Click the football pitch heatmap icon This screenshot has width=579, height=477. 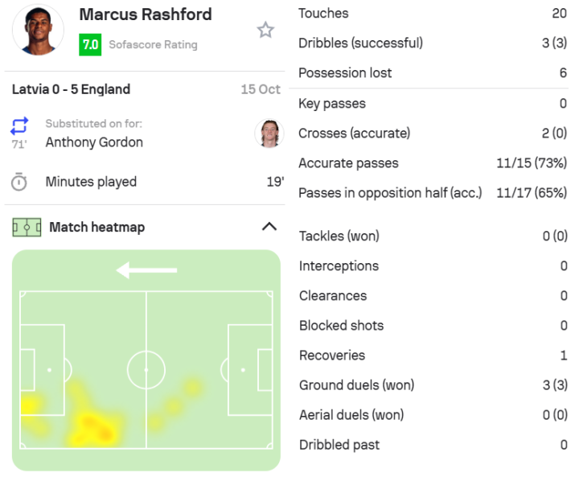pyautogui.click(x=27, y=227)
